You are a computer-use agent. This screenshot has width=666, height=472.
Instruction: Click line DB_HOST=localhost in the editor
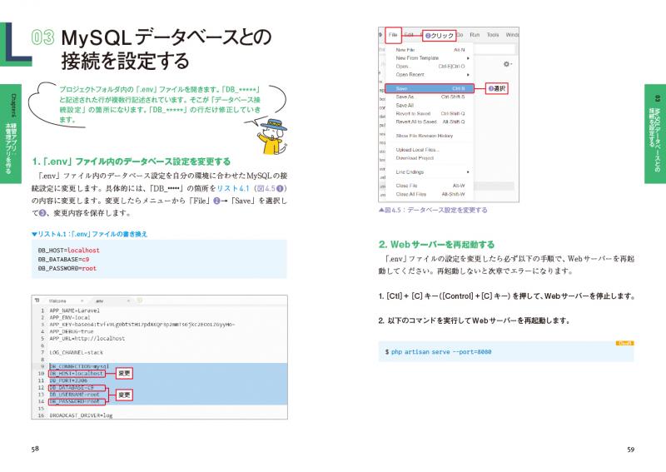pyautogui.click(x=77, y=374)
